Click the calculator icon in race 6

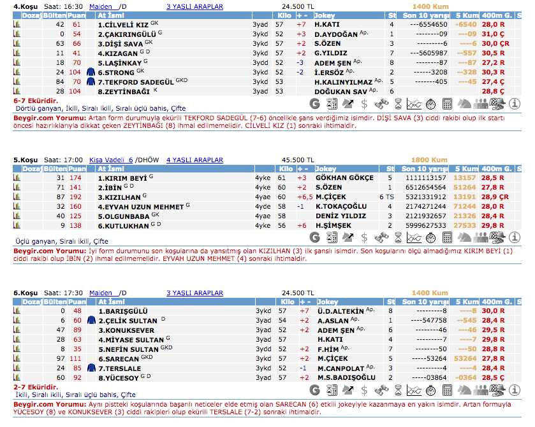448,389
